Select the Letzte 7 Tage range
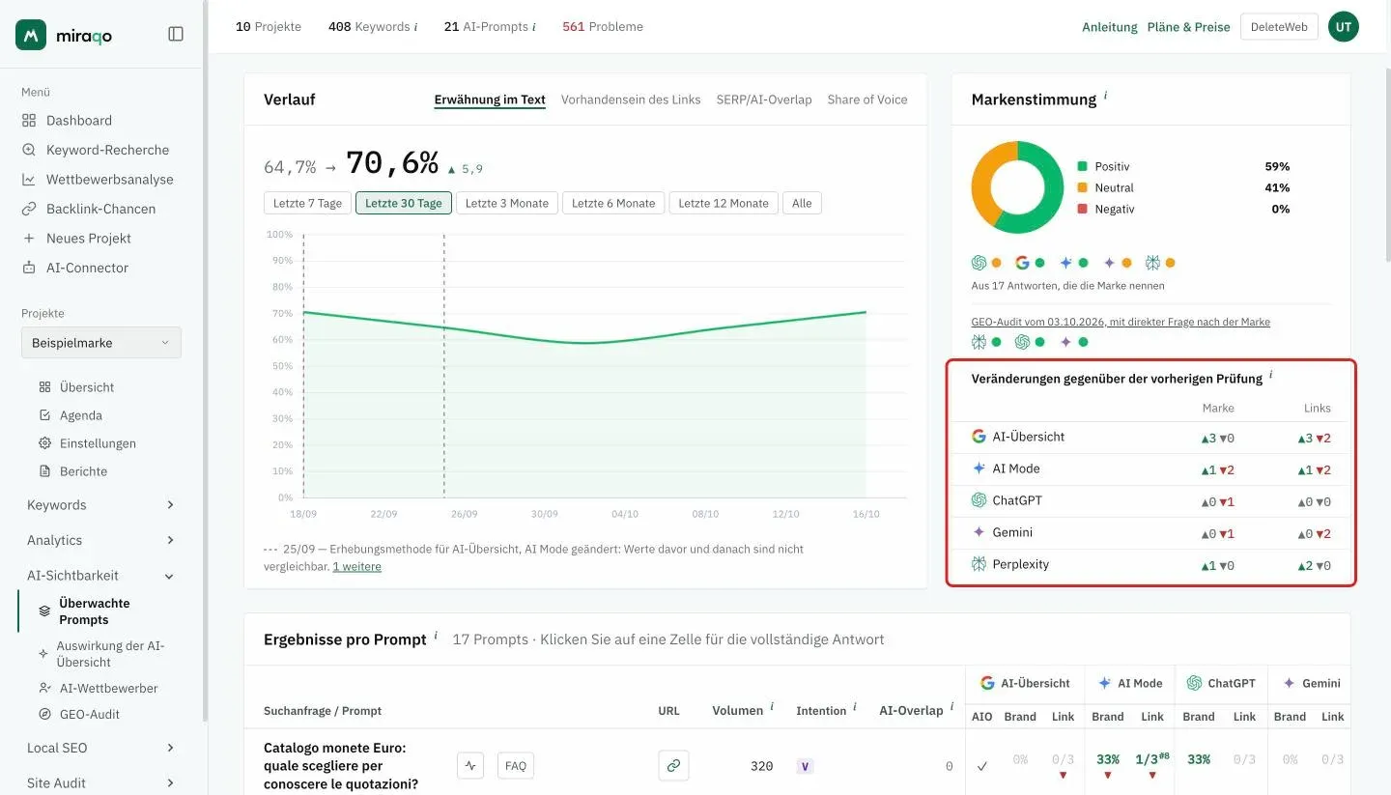Image resolution: width=1391 pixels, height=795 pixels. (308, 203)
